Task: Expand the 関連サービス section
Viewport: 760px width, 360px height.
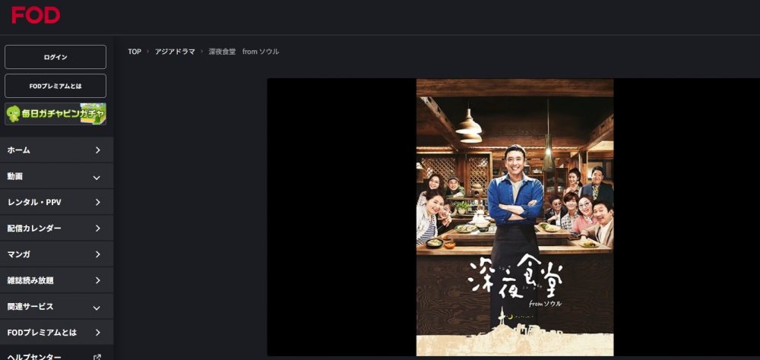Action: pos(57,307)
